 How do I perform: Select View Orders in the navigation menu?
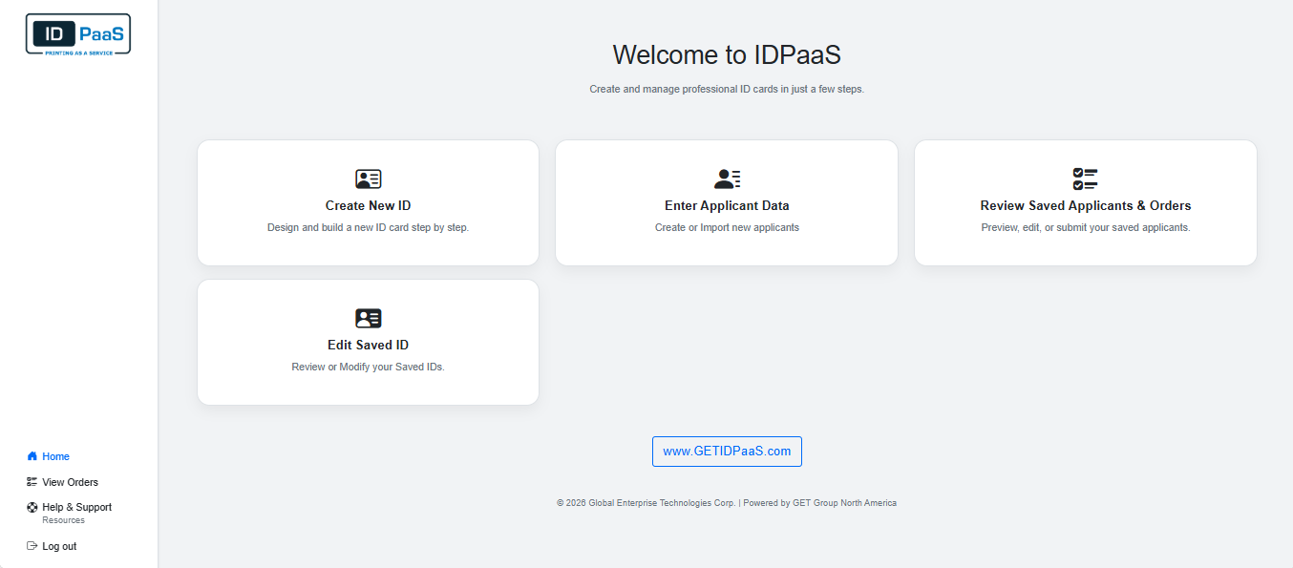click(71, 482)
